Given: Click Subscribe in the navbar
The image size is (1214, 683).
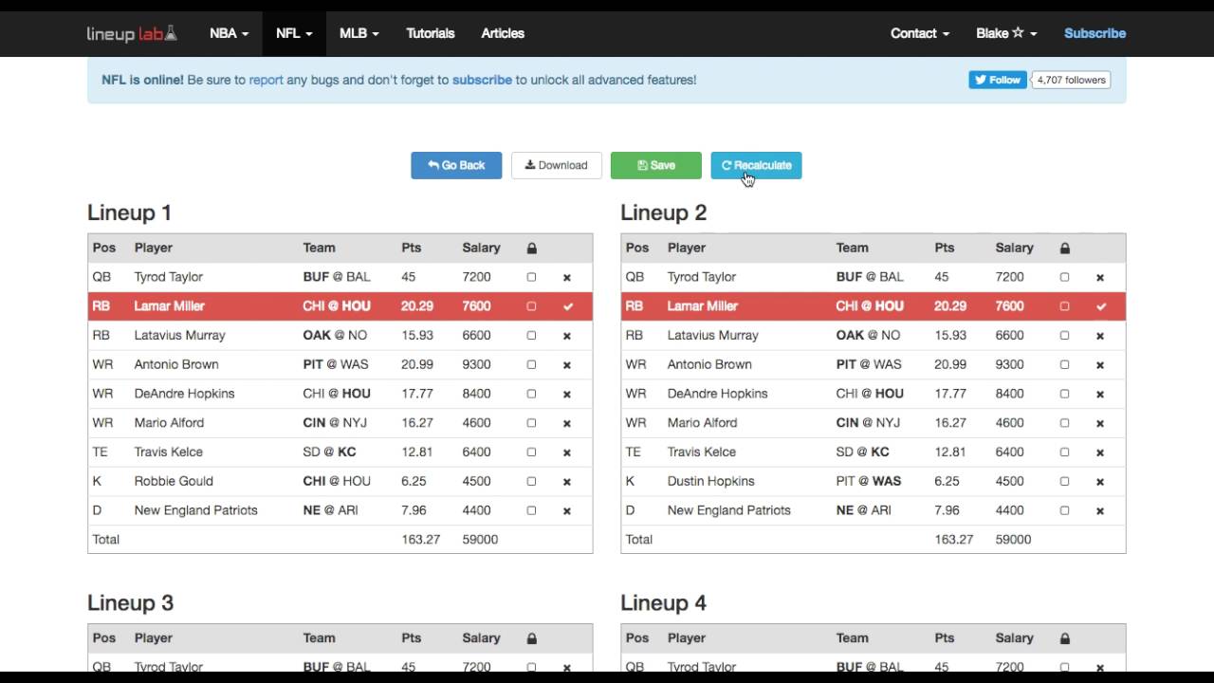Looking at the screenshot, I should [x=1094, y=33].
